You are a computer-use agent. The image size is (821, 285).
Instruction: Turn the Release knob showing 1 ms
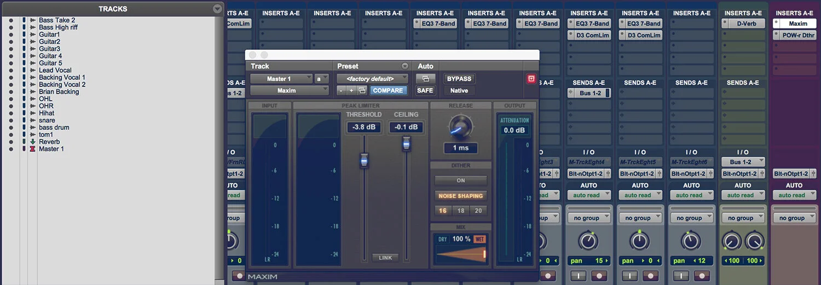460,126
